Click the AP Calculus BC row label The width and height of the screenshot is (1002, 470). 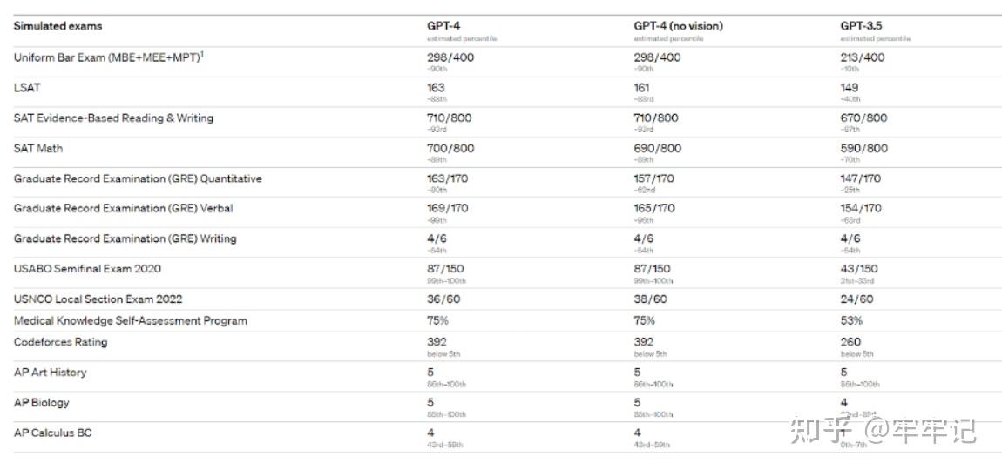pyautogui.click(x=54, y=433)
